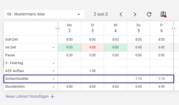This screenshot has width=179, height=105.
Task: Click the Ist-Zeit 6:45 cell on Thursday
Action: 139,47
